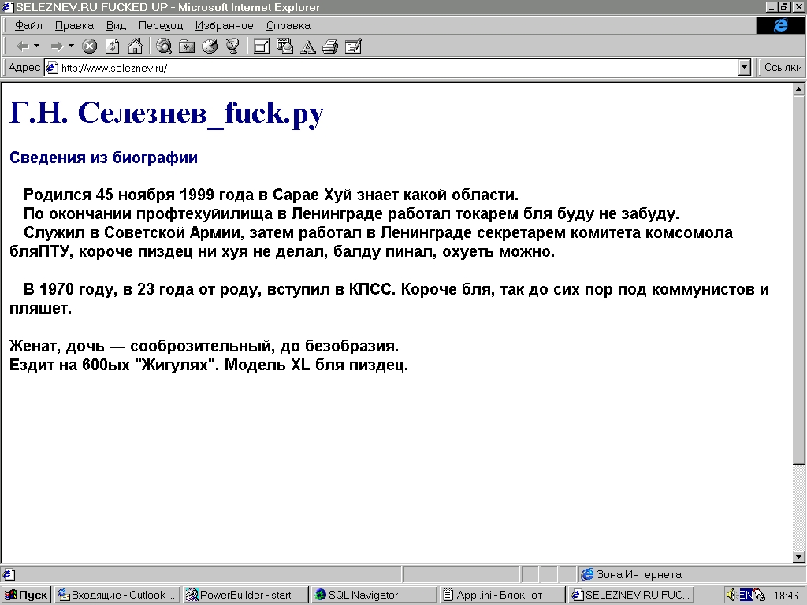The image size is (807, 605).
Task: Open the Файл menu
Action: coord(28,25)
